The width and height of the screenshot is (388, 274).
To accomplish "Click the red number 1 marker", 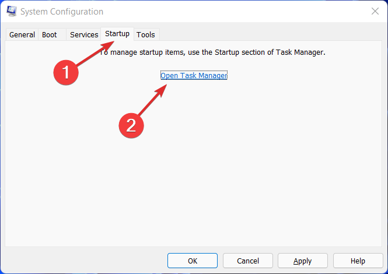I will point(65,72).
